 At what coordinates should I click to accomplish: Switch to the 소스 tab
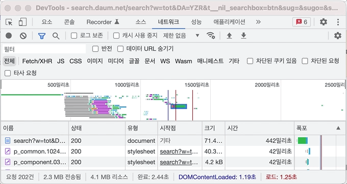pyautogui.click(x=141, y=22)
